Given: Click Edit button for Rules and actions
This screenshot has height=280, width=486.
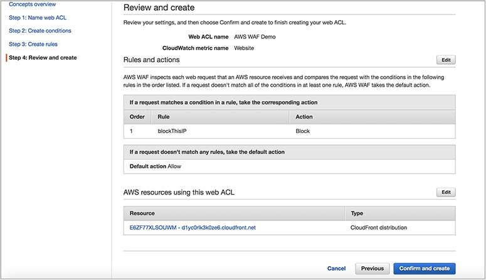Looking at the screenshot, I should click(445, 60).
